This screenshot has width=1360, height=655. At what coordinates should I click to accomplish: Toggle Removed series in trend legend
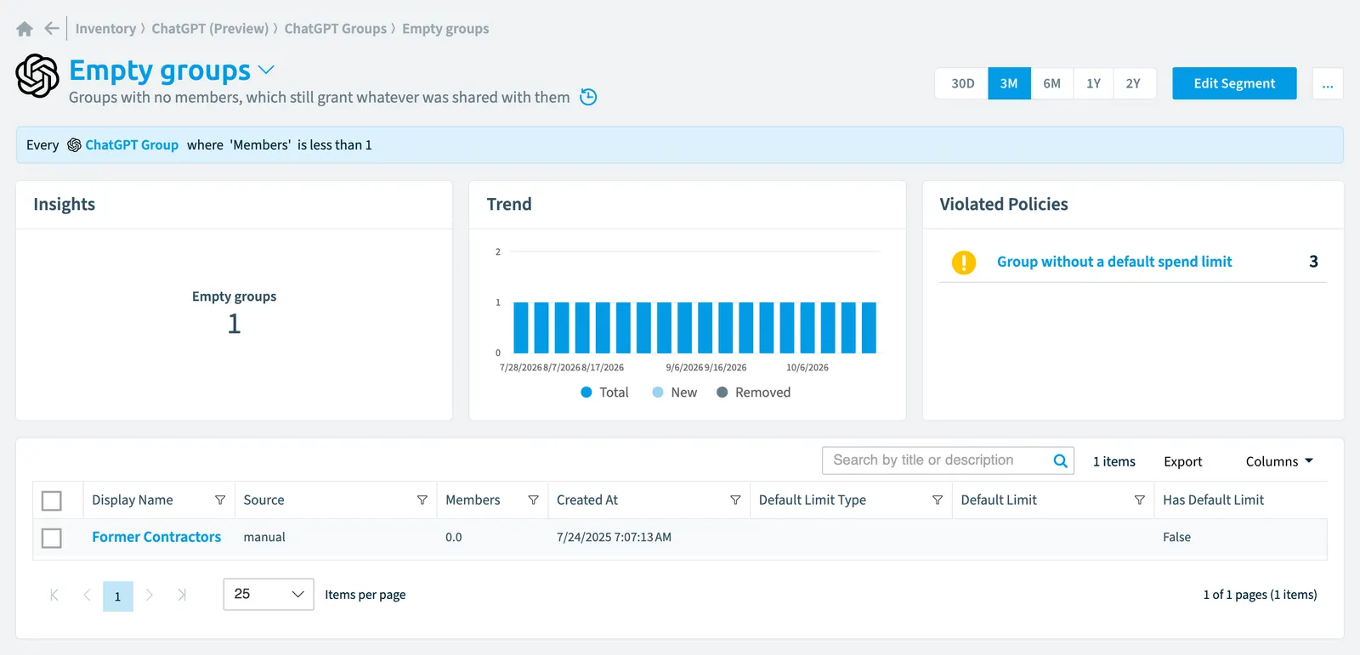753,392
